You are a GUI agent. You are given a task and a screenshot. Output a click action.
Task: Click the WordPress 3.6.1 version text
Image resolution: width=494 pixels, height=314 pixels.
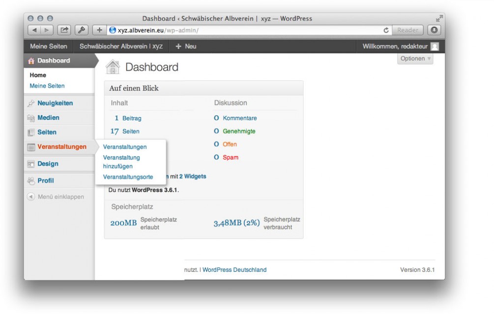[154, 190]
